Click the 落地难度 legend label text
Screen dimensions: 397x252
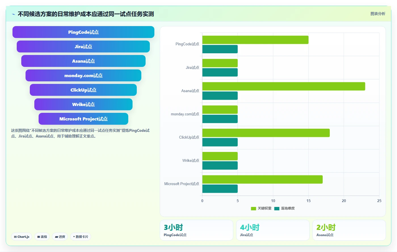click(288, 208)
